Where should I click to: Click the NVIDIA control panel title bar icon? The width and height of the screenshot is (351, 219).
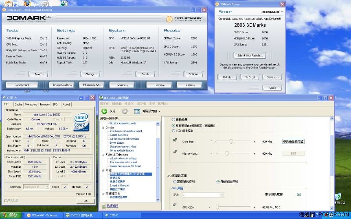pyautogui.click(x=101, y=98)
